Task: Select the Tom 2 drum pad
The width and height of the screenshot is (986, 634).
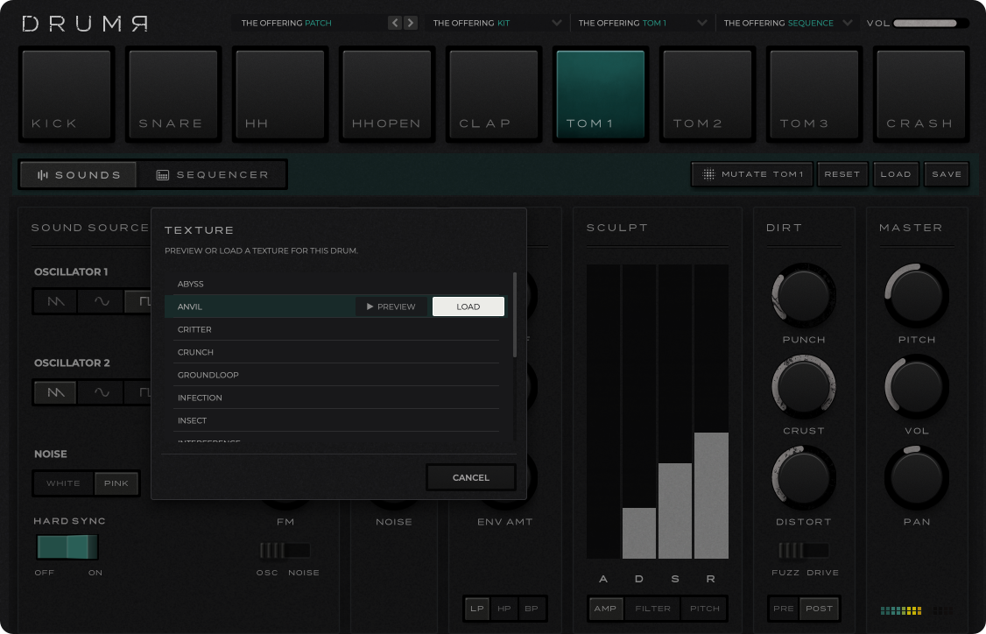Action: [708, 95]
